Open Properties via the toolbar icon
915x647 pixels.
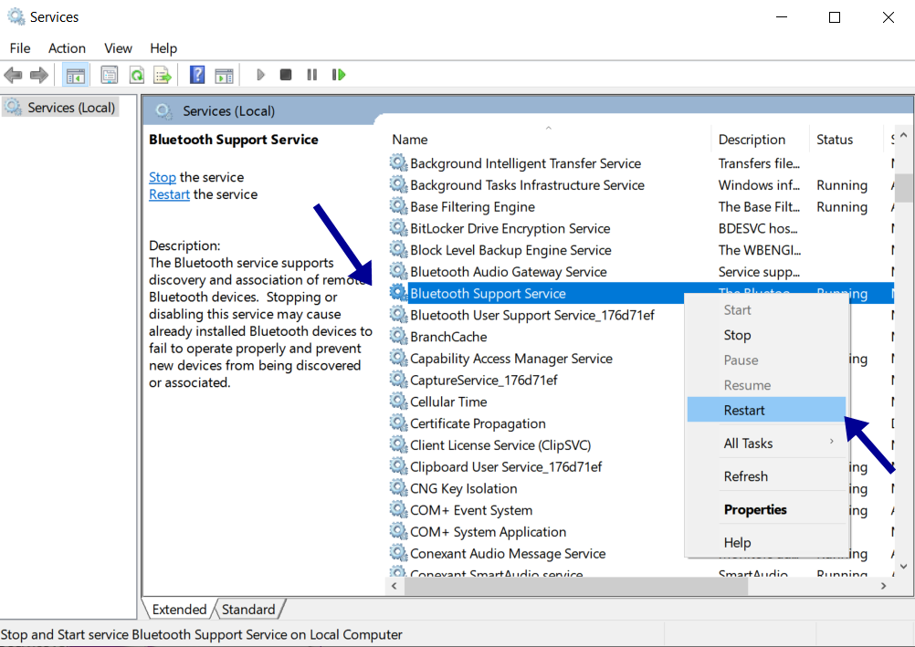click(109, 74)
